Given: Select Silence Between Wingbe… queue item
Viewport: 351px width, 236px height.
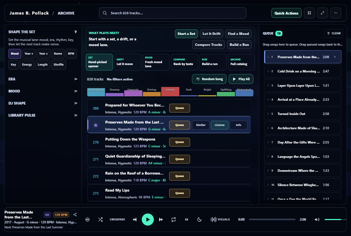Looking at the screenshot, I should [x=303, y=185].
